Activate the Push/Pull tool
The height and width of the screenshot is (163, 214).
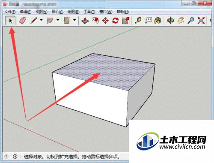[x=85, y=21]
